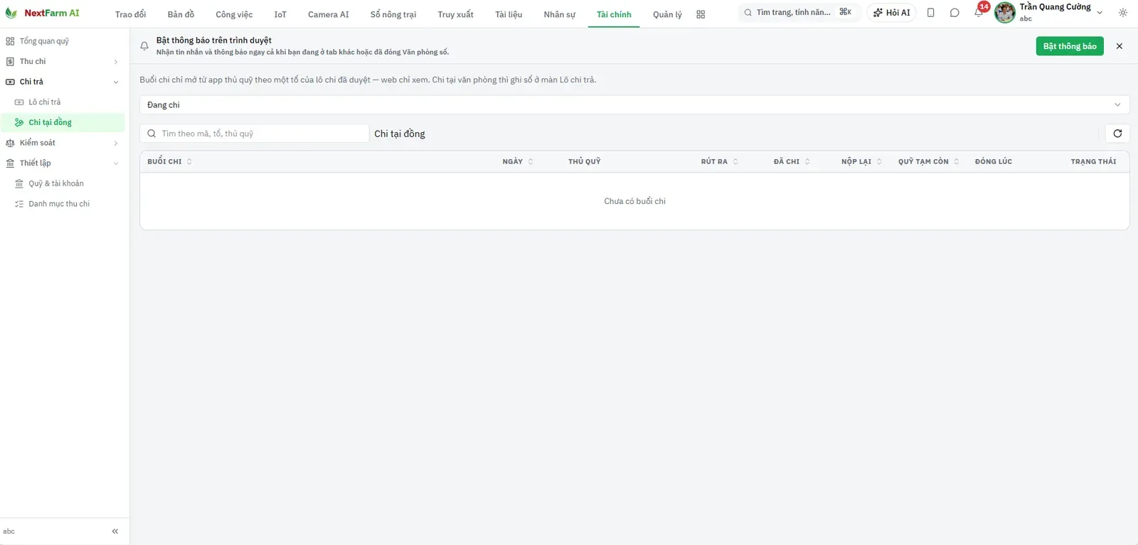Sort table by QUỸ TẠM CÒN column
Image resolution: width=1138 pixels, height=545 pixels.
[x=928, y=162]
